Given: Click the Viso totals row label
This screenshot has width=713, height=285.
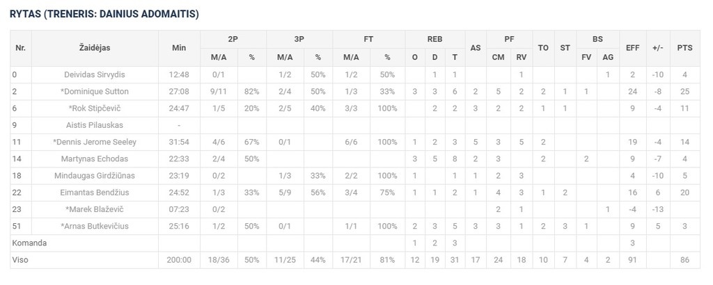Looking at the screenshot, I should click(19, 260).
